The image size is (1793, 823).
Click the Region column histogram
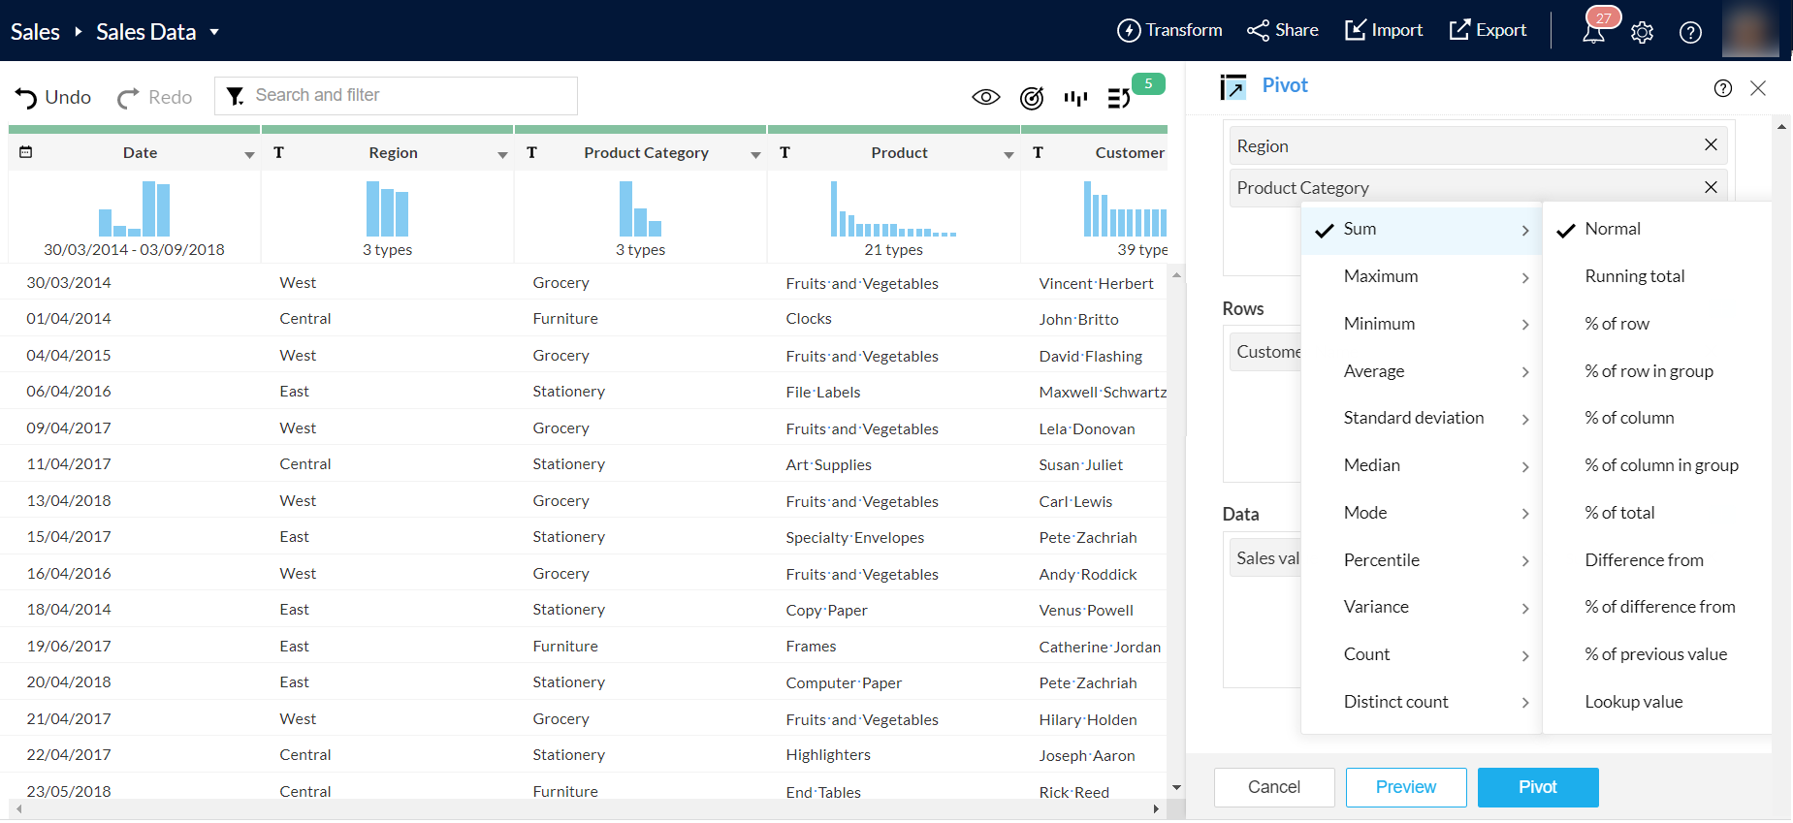click(387, 209)
